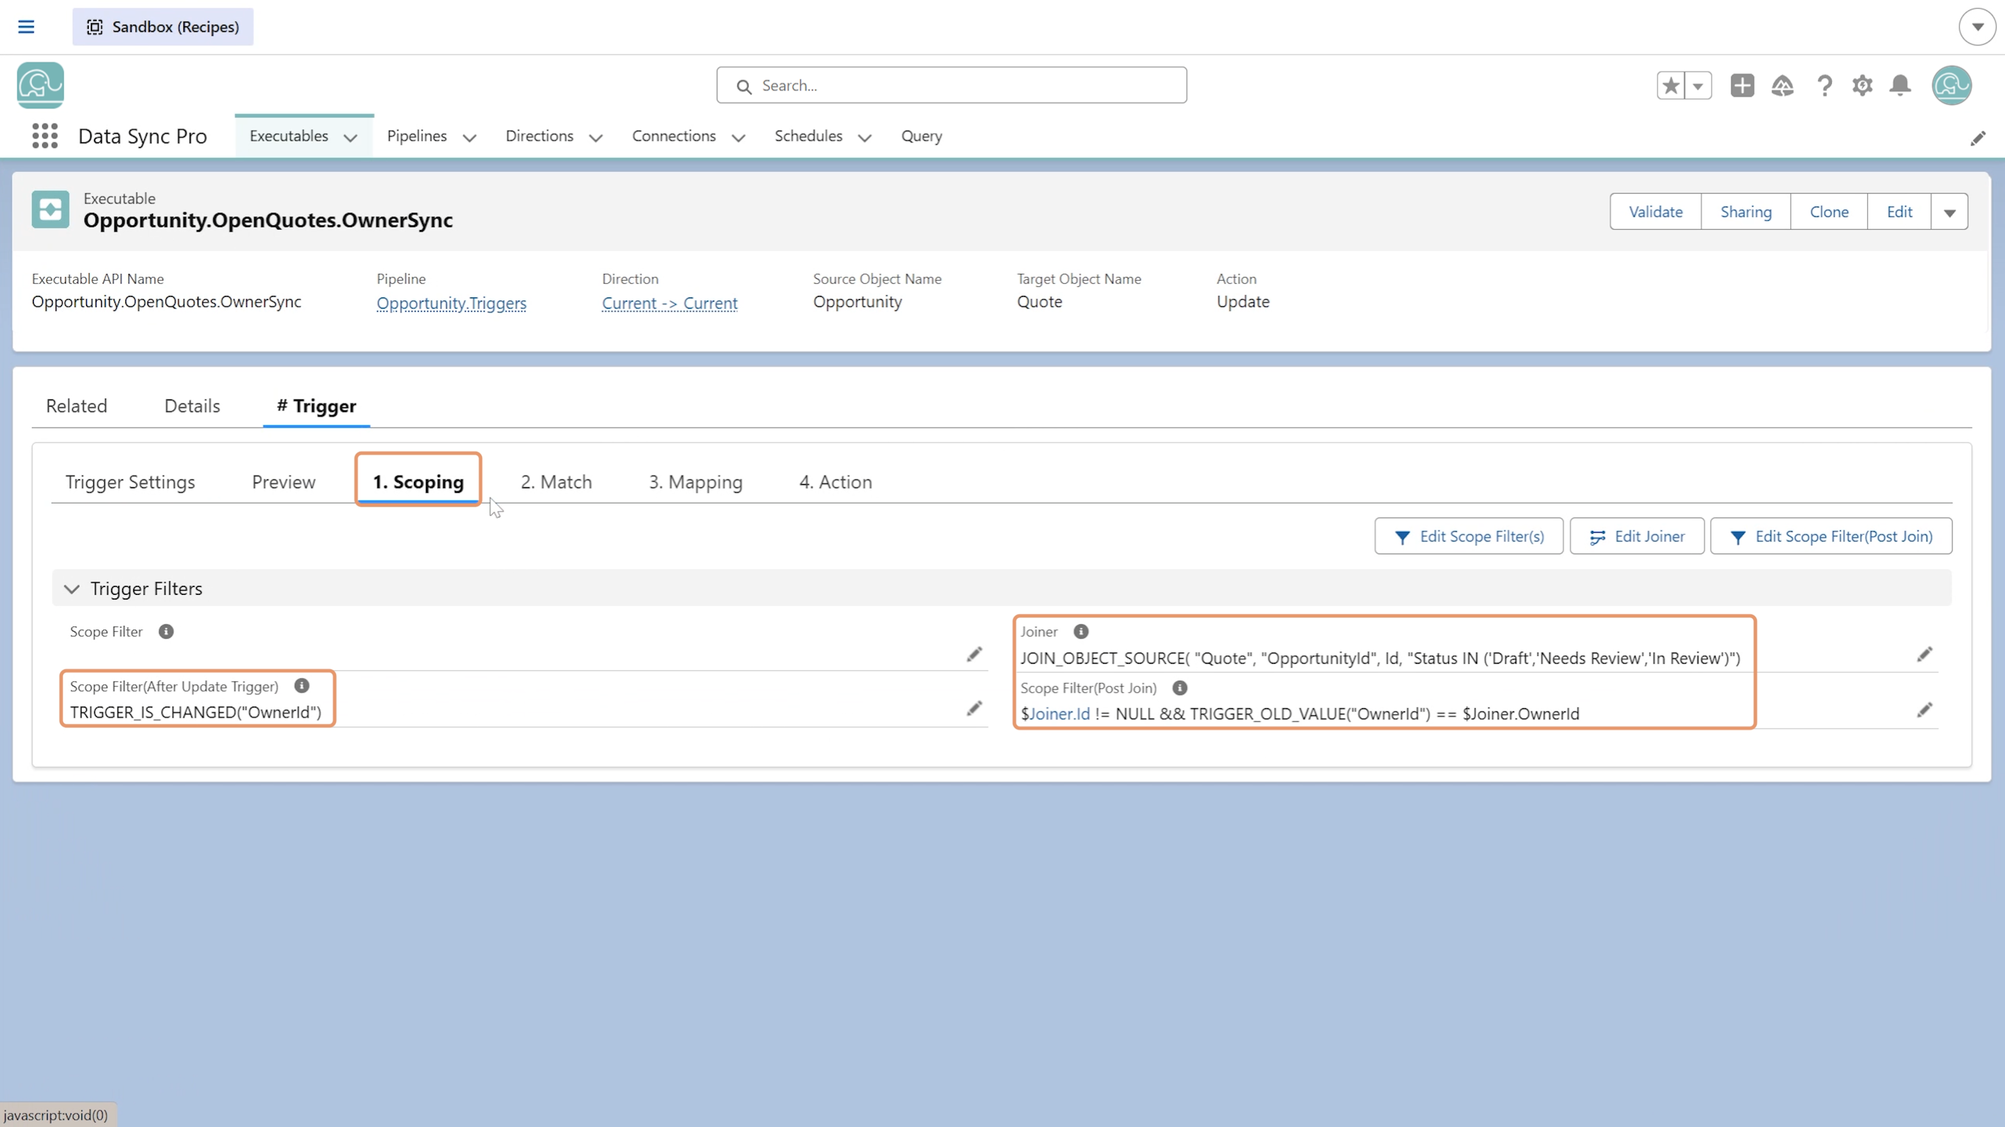Open the App Launcher grid icon
Viewport: 2005px width, 1127px height.
point(44,136)
